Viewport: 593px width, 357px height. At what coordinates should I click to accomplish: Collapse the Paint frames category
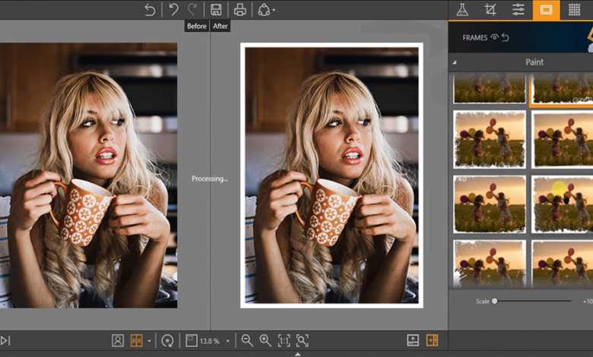(455, 62)
